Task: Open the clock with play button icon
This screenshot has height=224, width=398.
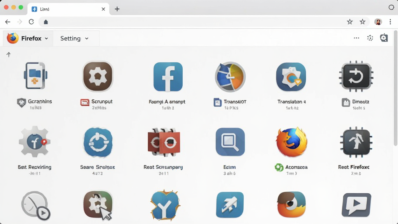Action: 35,205
